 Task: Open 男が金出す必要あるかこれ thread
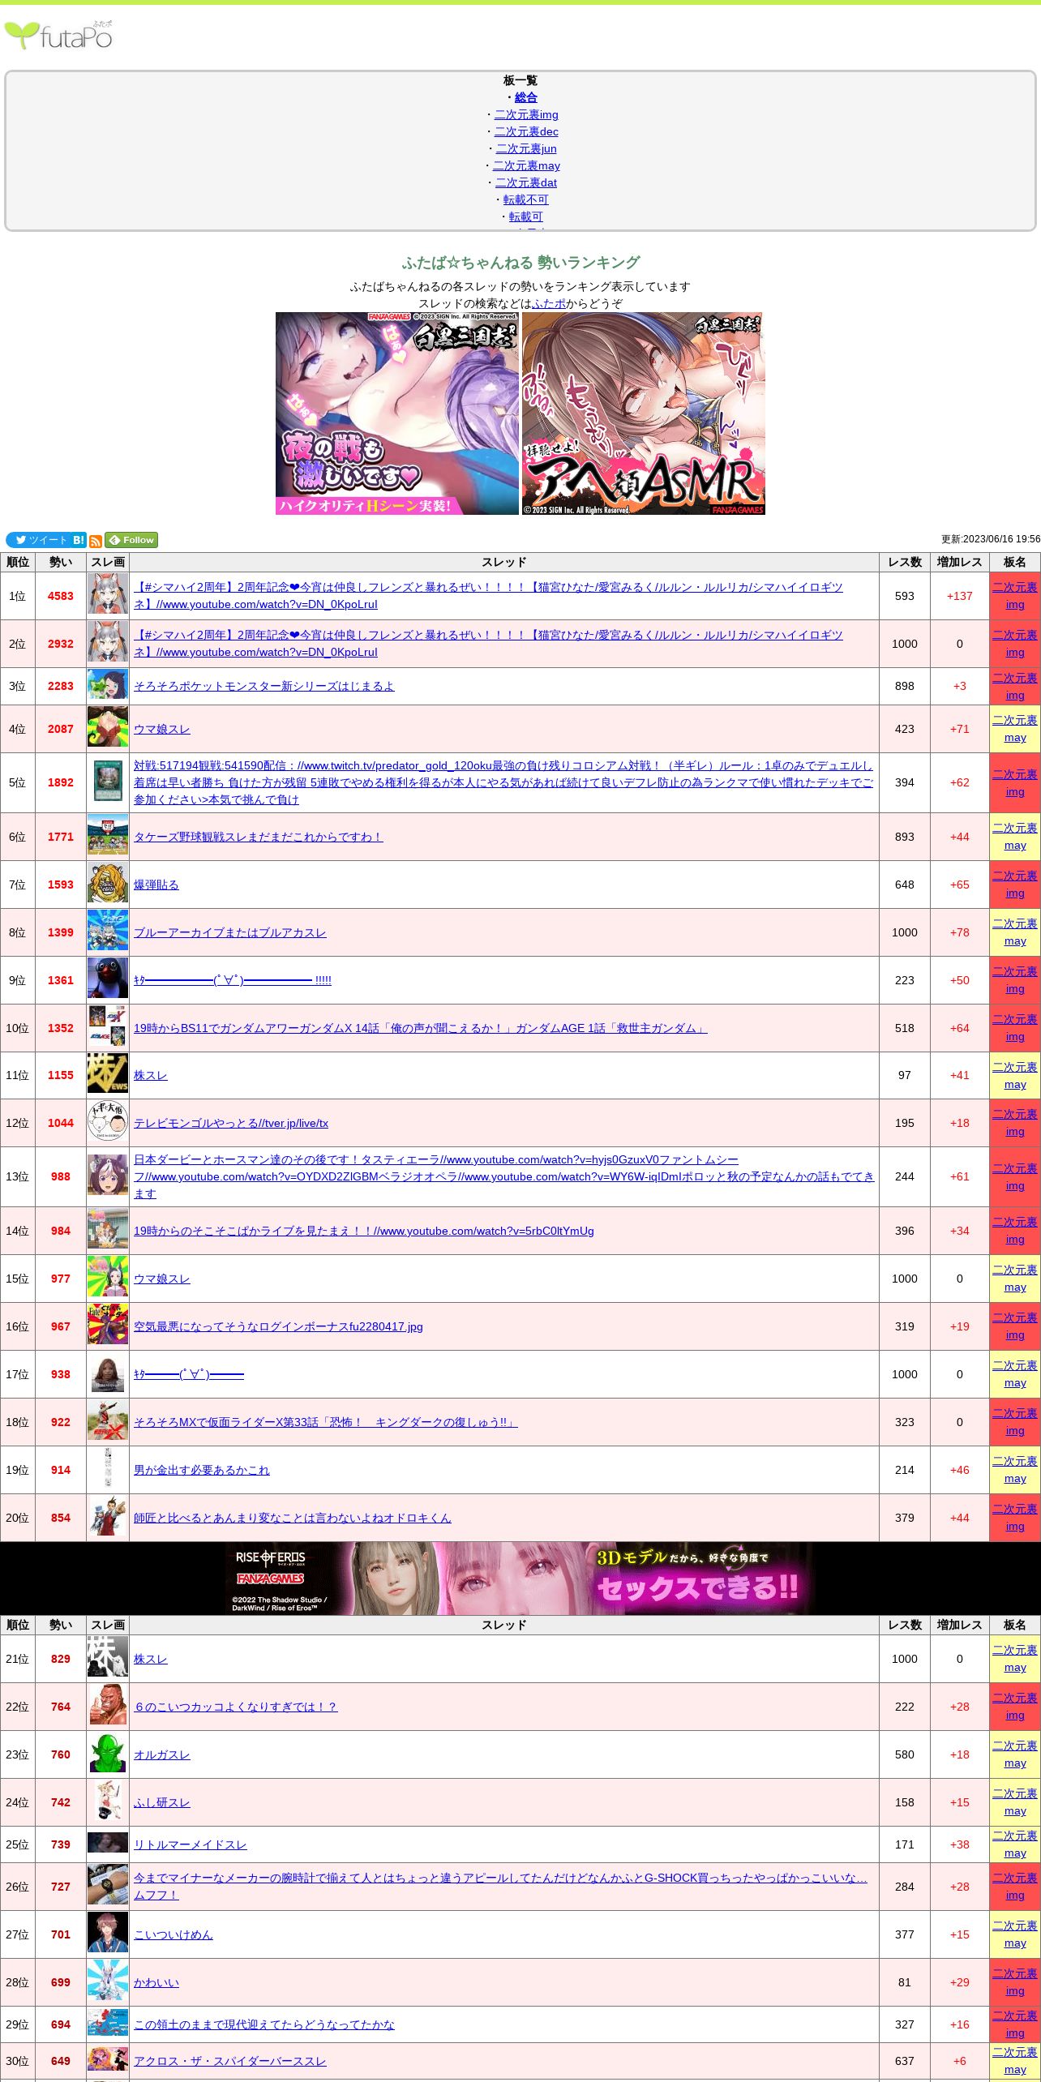point(202,1470)
